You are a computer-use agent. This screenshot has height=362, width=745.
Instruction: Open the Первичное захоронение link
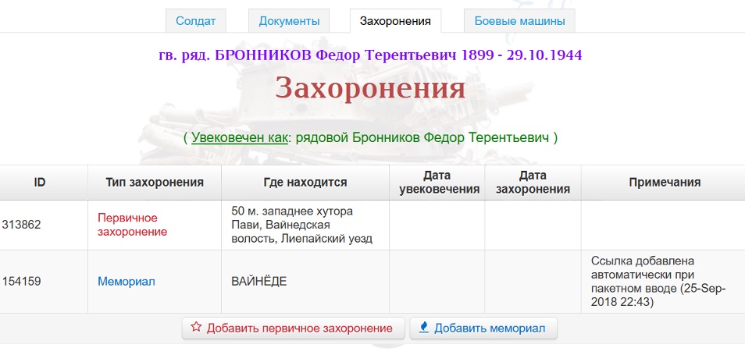click(132, 225)
